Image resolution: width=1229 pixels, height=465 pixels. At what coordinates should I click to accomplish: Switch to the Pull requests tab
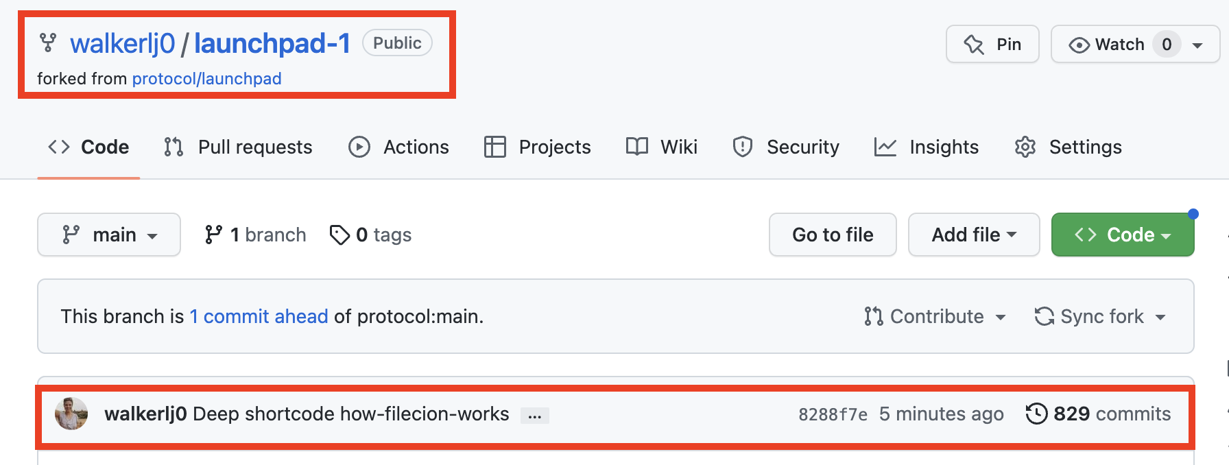(x=238, y=147)
